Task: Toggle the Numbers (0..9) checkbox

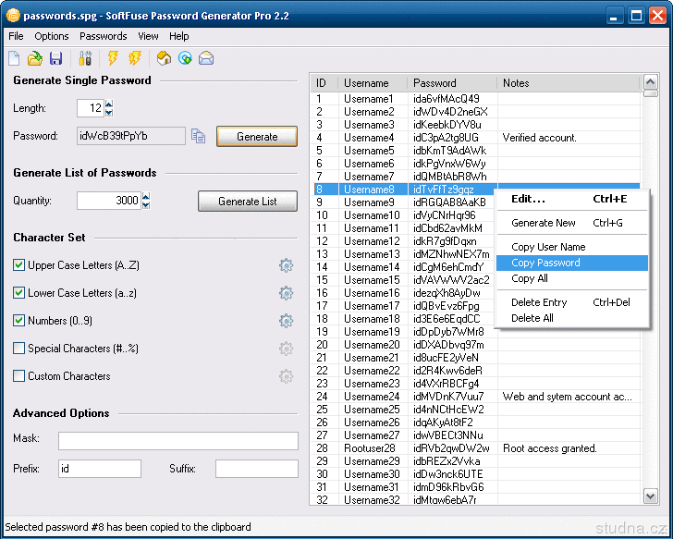Action: pyautogui.click(x=19, y=321)
